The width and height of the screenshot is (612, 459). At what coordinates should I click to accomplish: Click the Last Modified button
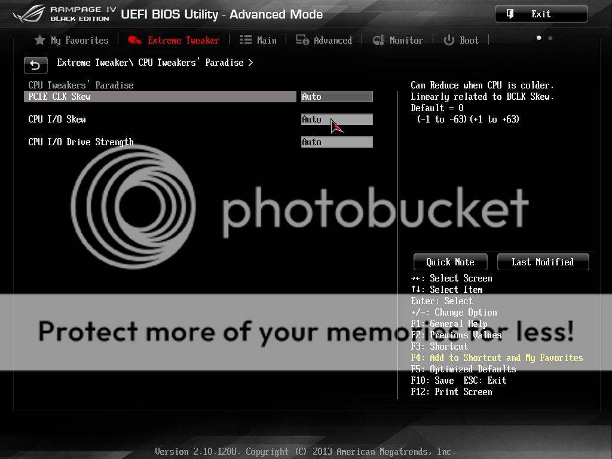[x=543, y=262]
